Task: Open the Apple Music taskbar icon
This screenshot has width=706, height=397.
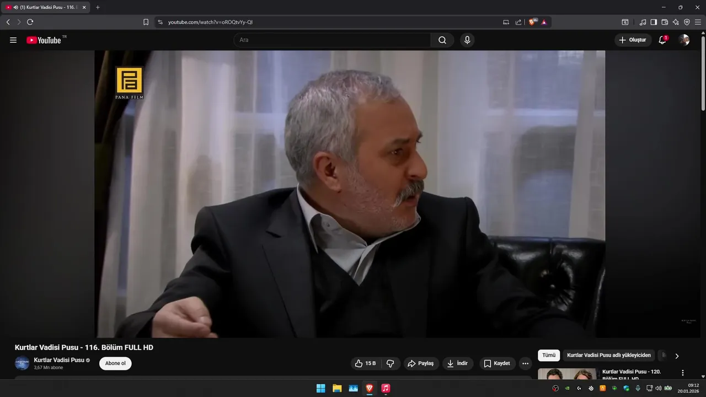Action: click(x=386, y=388)
